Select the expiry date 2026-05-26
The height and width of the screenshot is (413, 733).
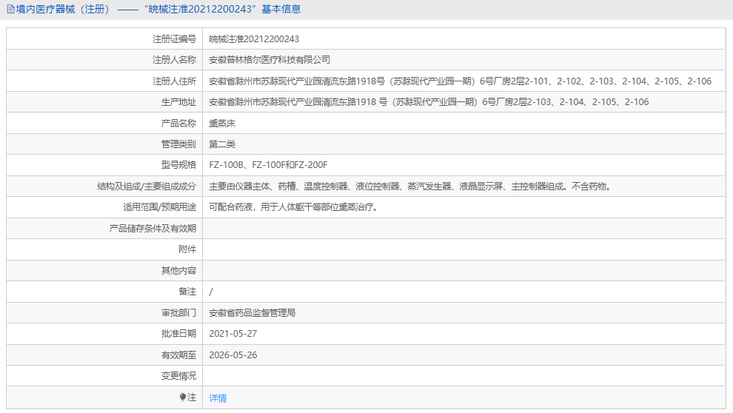point(233,355)
